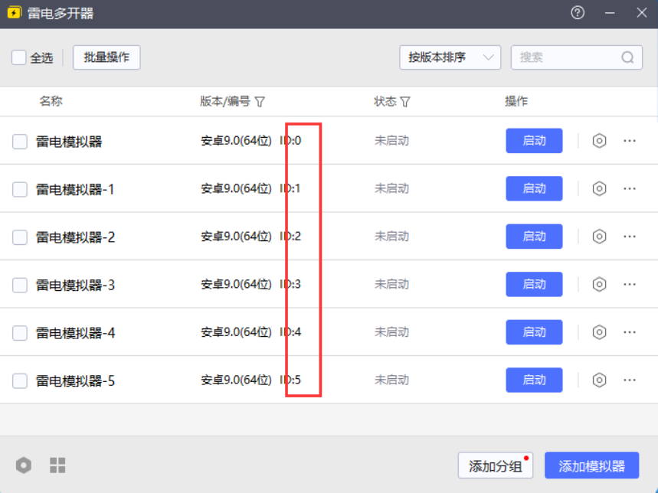Image resolution: width=658 pixels, height=493 pixels.
Task: Open settings icon for 雷电模拟器-3
Action: (599, 284)
